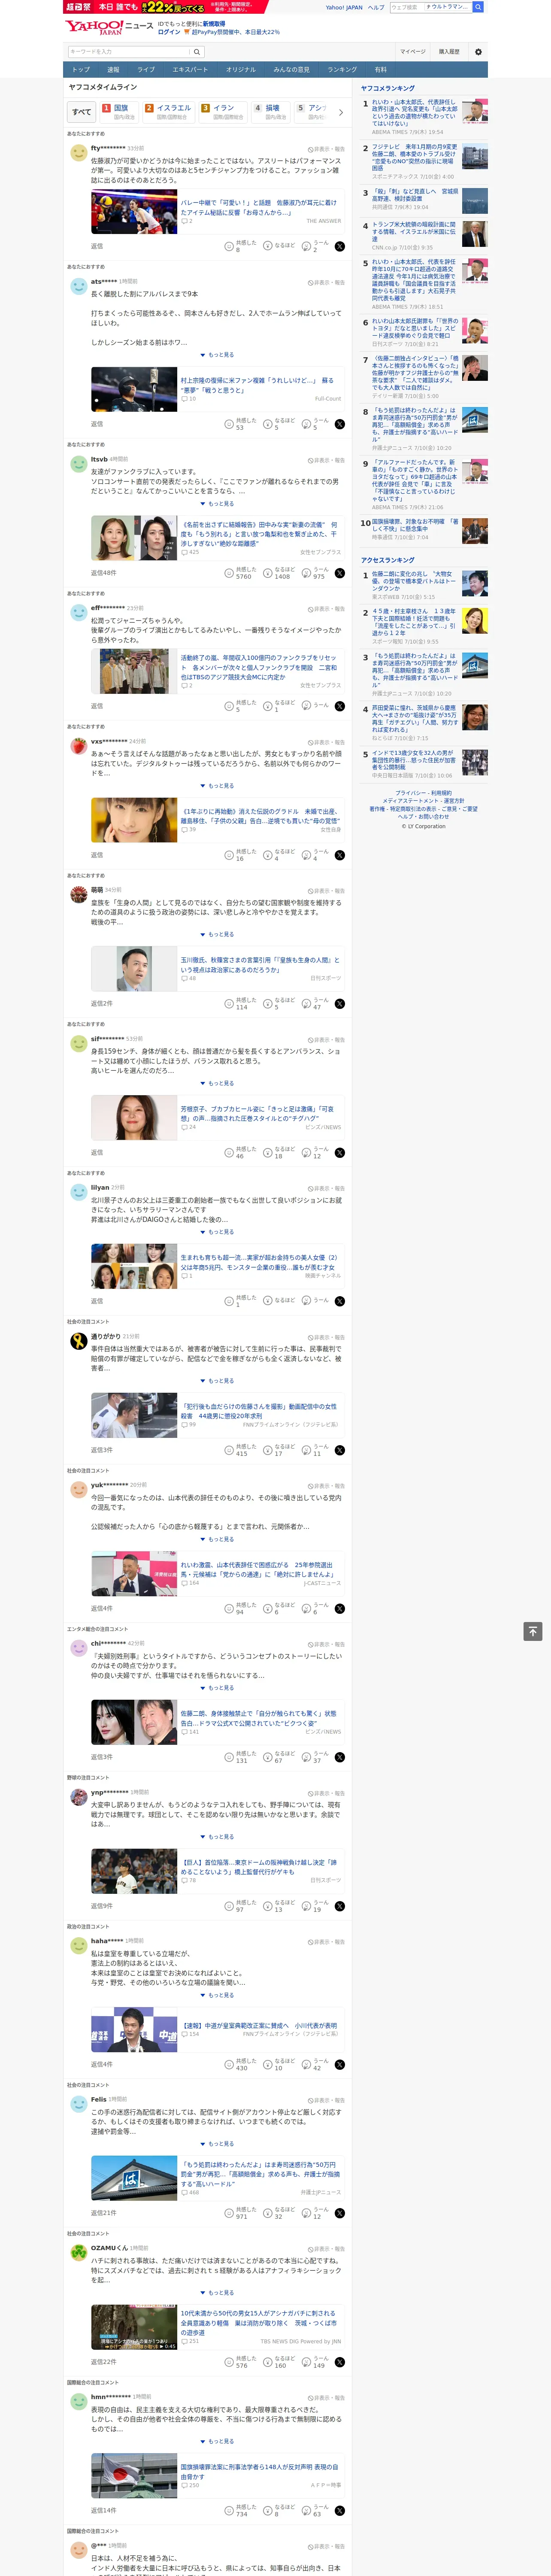Open the ランキング navigation tab
The image size is (551, 2576).
(x=342, y=70)
